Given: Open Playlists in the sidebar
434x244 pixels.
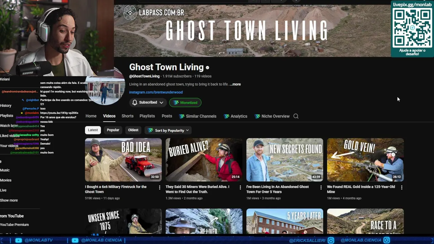Looking at the screenshot, I should click(6, 116).
